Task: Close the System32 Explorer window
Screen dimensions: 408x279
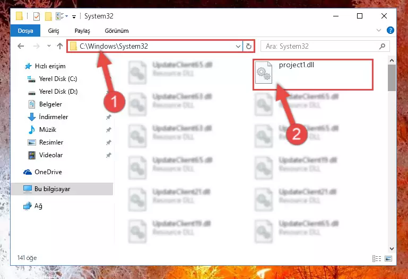Action: 384,16
